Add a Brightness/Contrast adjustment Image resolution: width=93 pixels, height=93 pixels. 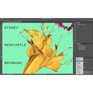[79, 46]
